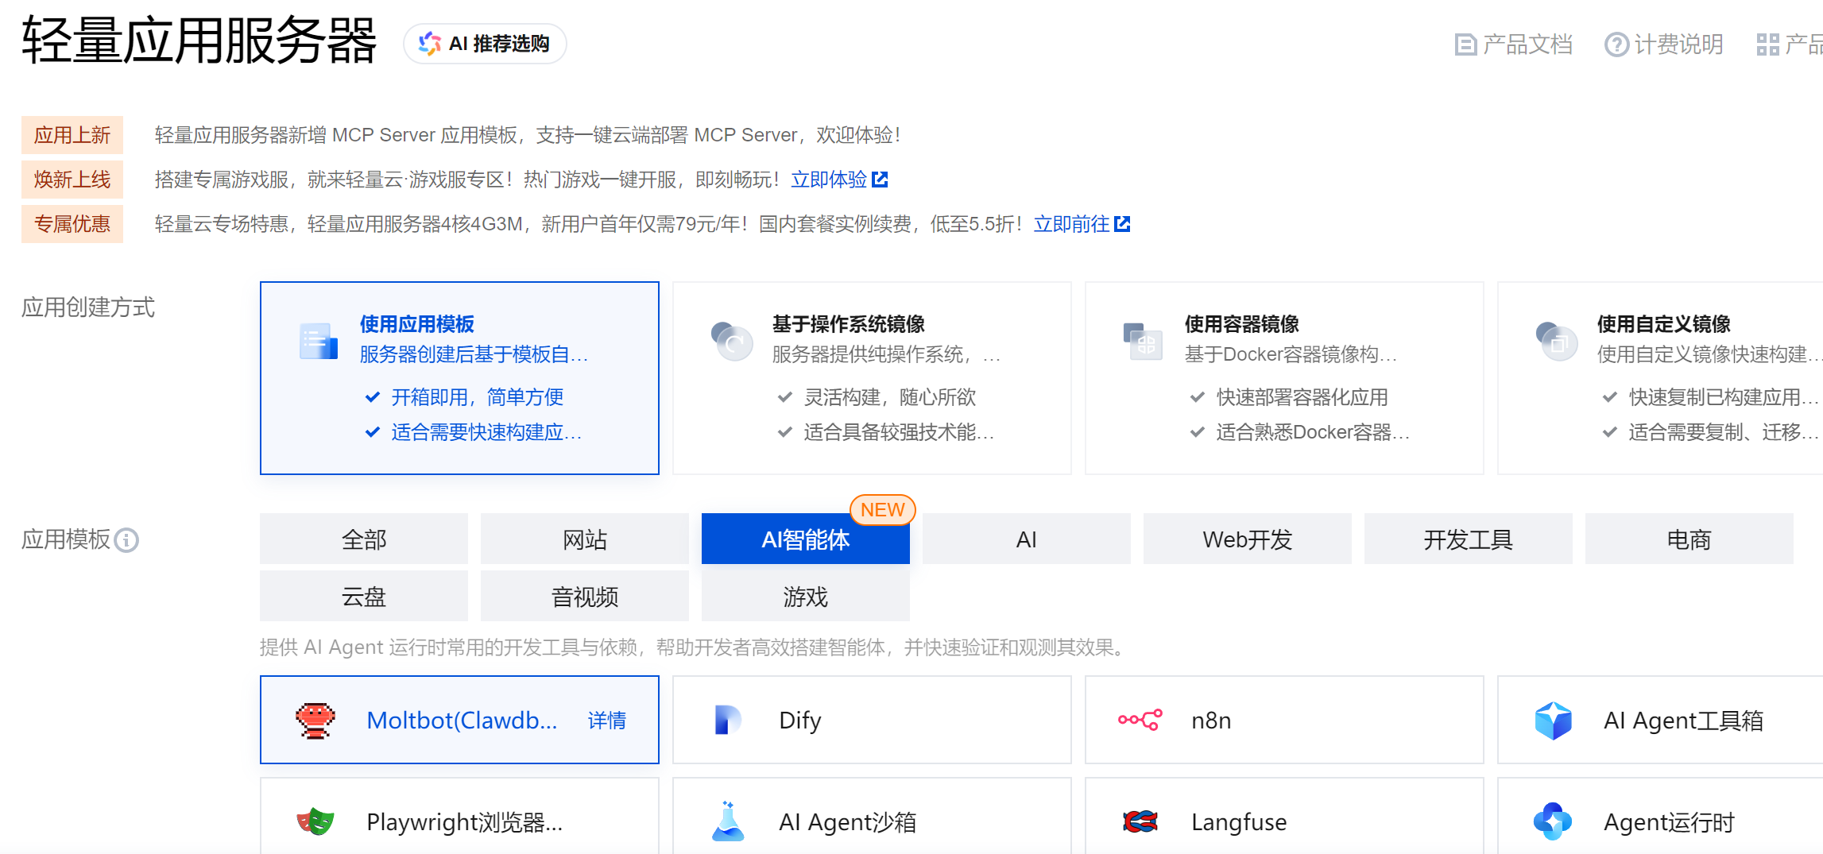1823x854 pixels.
Task: Switch to the 云盘 template tab
Action: coord(364,597)
